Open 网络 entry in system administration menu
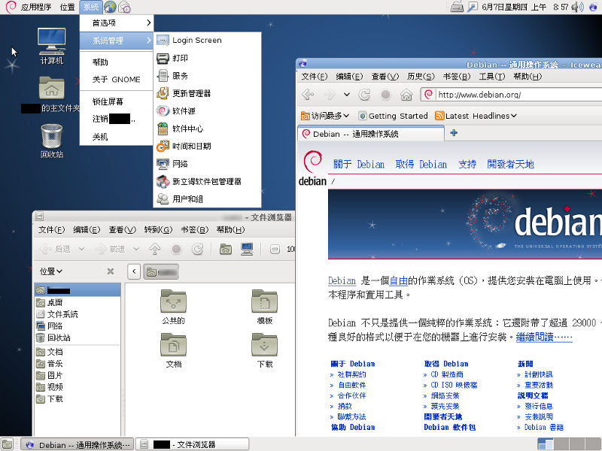Image resolution: width=602 pixels, height=451 pixels. [x=207, y=164]
